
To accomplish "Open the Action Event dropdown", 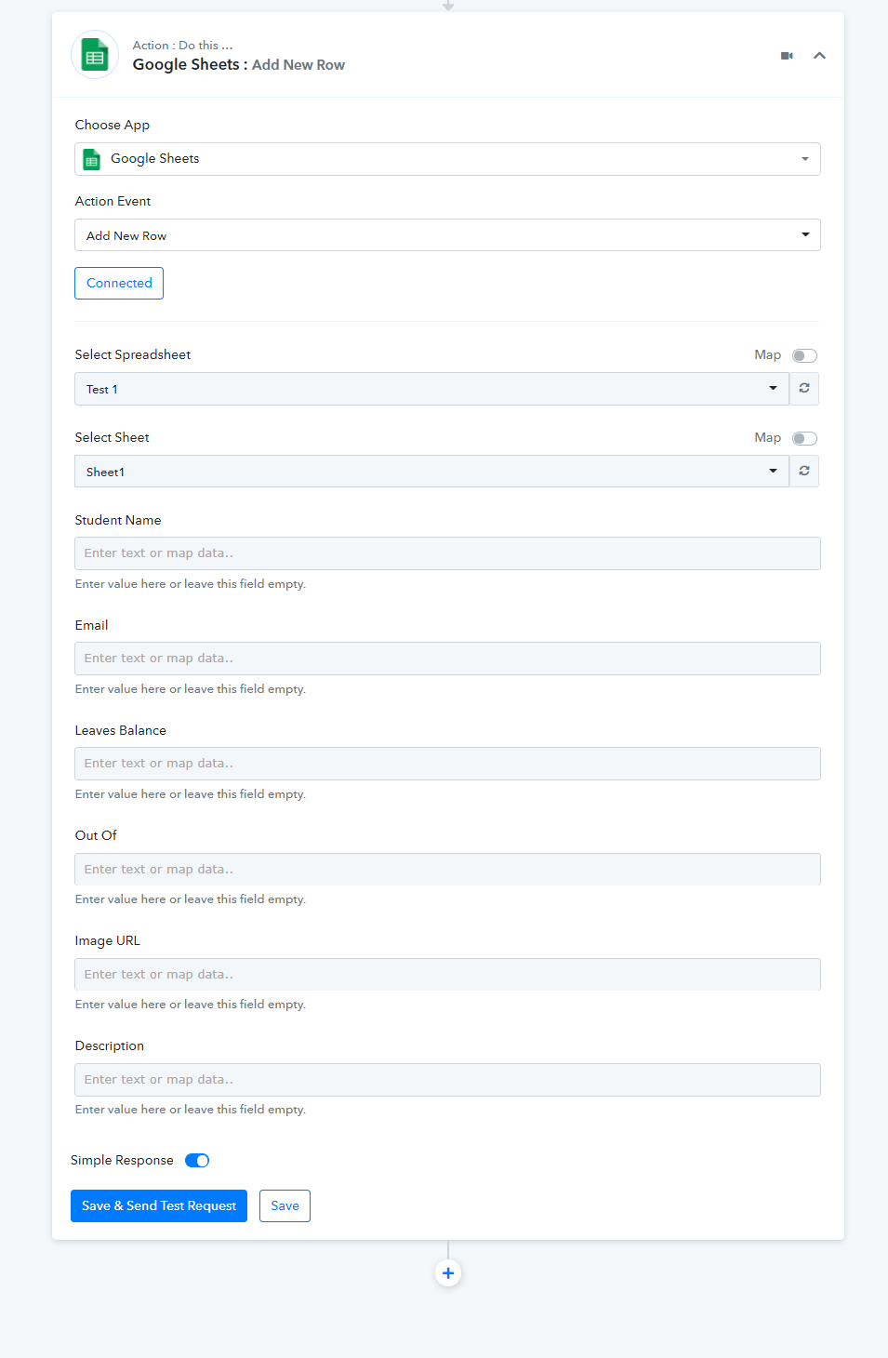I will [447, 235].
